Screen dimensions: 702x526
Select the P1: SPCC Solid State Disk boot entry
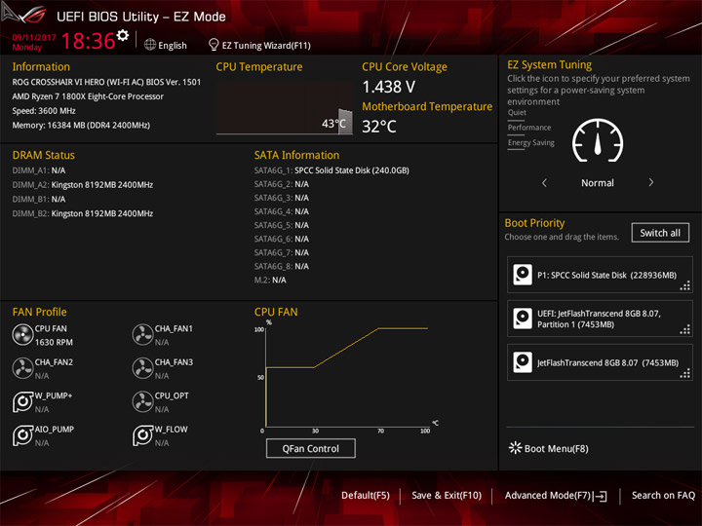(600, 275)
